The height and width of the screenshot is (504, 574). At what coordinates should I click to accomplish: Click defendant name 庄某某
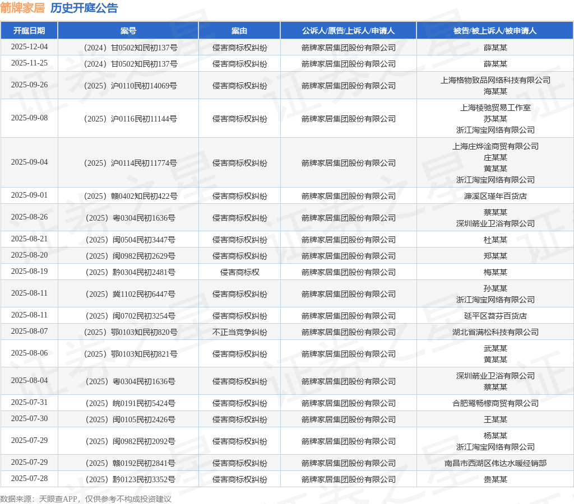coord(496,157)
